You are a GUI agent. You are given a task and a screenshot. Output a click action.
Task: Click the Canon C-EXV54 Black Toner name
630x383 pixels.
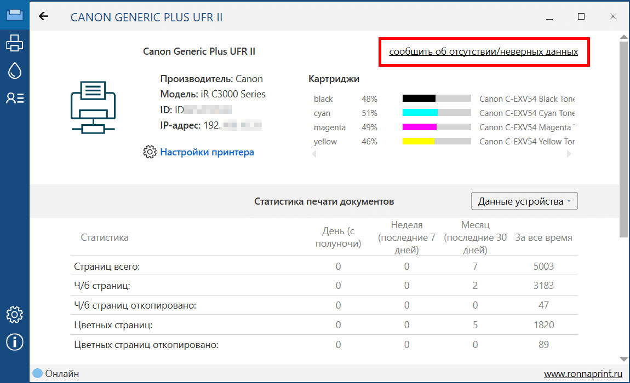pyautogui.click(x=527, y=99)
